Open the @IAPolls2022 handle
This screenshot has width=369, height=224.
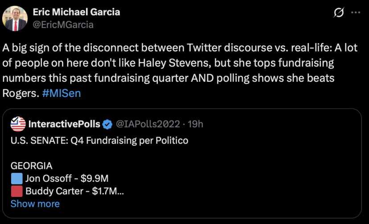[x=148, y=124]
